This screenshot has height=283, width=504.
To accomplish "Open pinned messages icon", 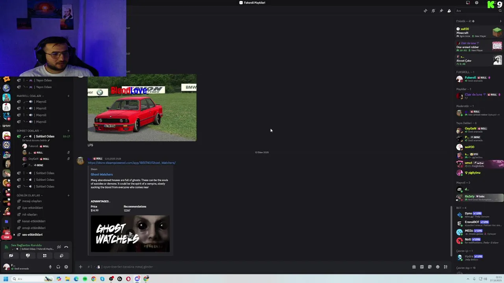I will 441,11.
